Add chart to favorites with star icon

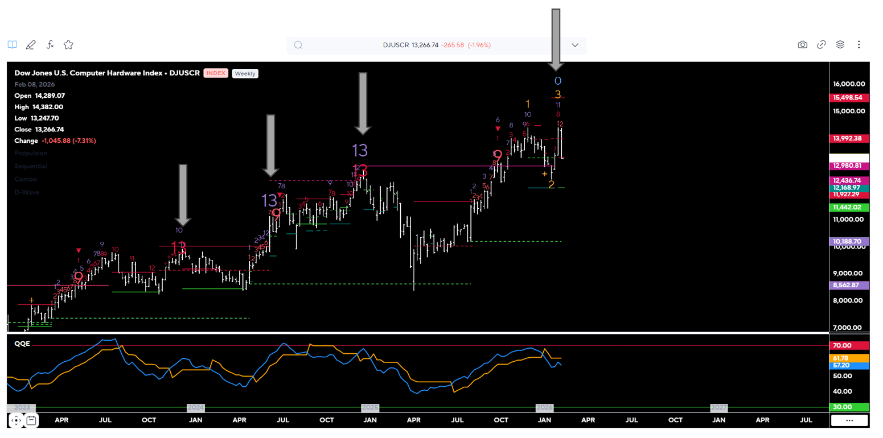tap(68, 44)
